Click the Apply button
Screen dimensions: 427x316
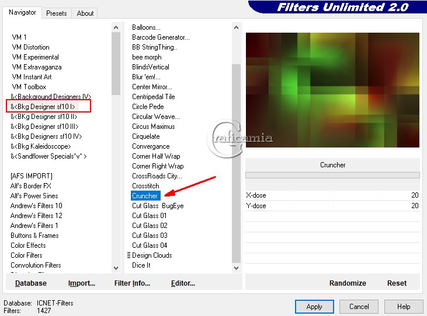point(314,306)
